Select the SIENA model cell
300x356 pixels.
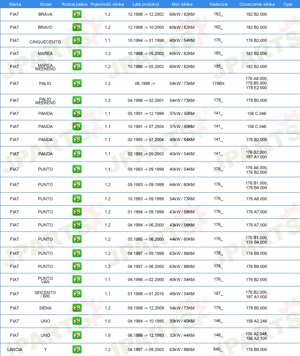(x=45, y=308)
